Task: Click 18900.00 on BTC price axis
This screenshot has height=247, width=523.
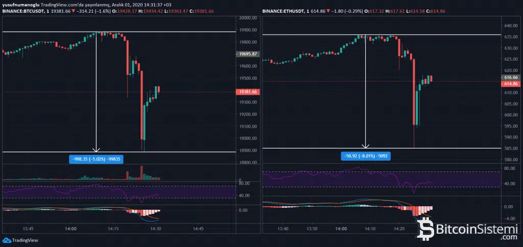Action: pos(249,151)
